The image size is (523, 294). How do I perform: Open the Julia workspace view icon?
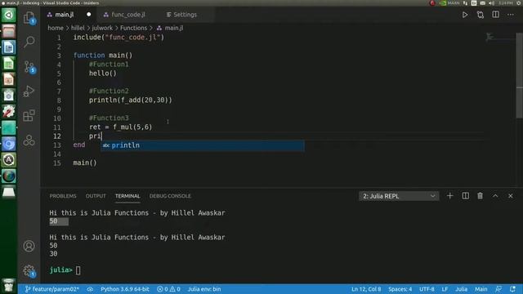click(x=29, y=140)
